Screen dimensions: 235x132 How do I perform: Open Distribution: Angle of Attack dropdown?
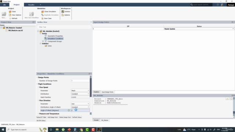click(80, 107)
